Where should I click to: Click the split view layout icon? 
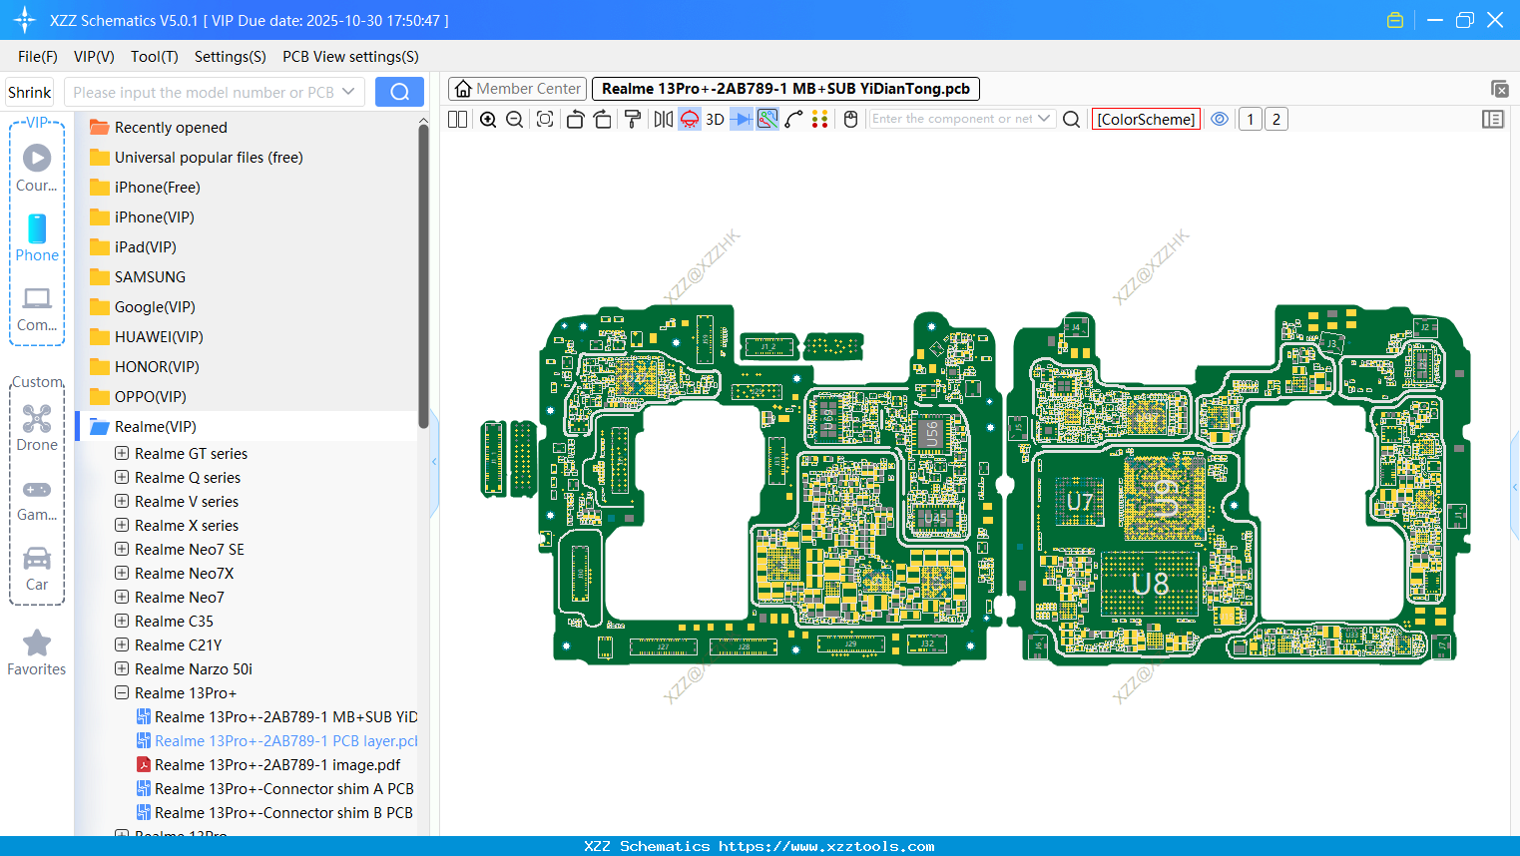(x=457, y=119)
